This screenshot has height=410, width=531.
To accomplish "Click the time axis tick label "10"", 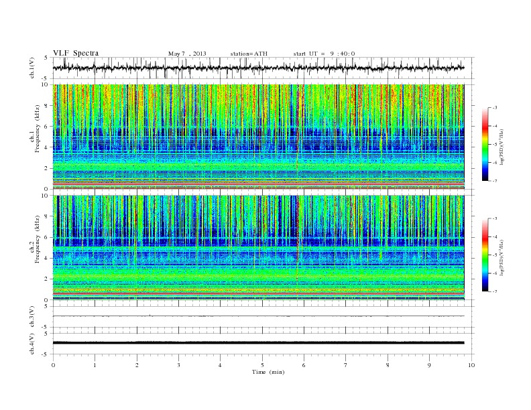I will coord(471,365).
